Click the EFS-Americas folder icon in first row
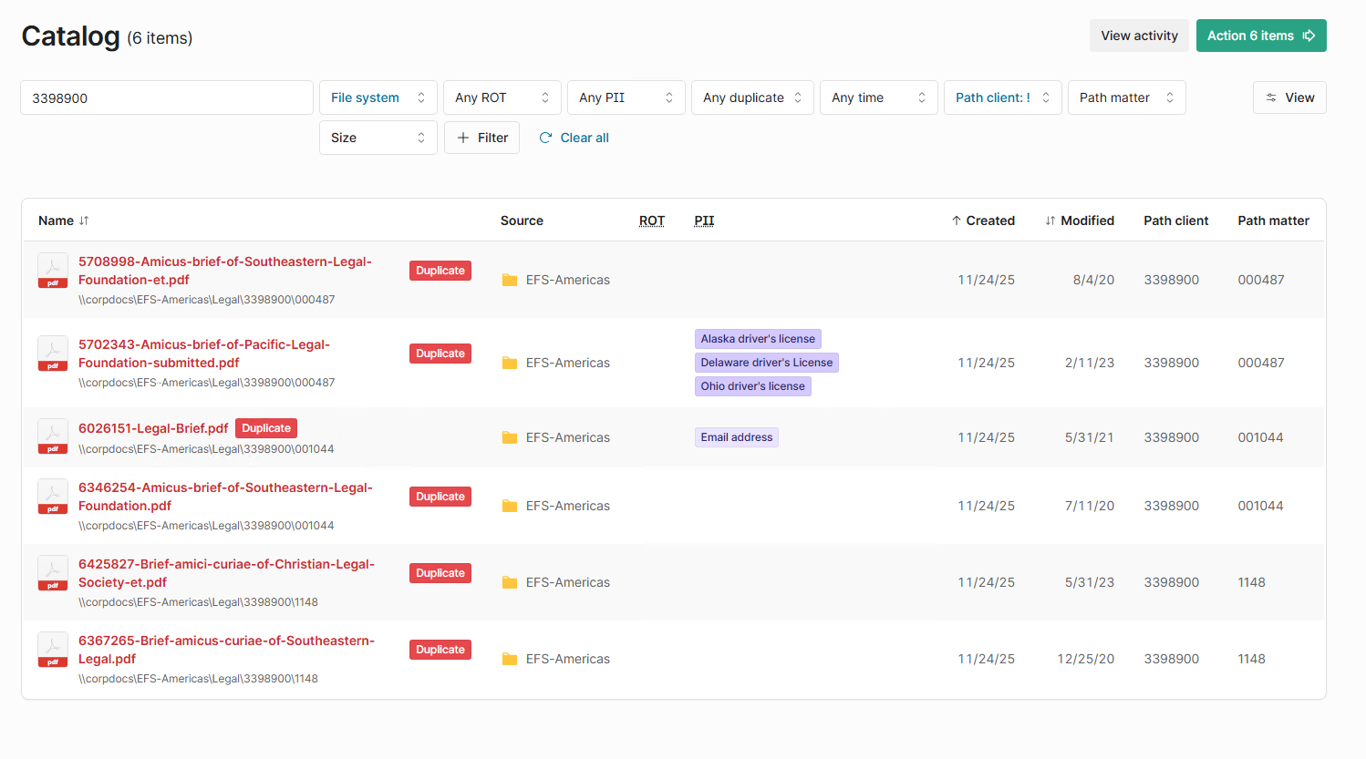This screenshot has width=1366, height=759. coord(510,280)
